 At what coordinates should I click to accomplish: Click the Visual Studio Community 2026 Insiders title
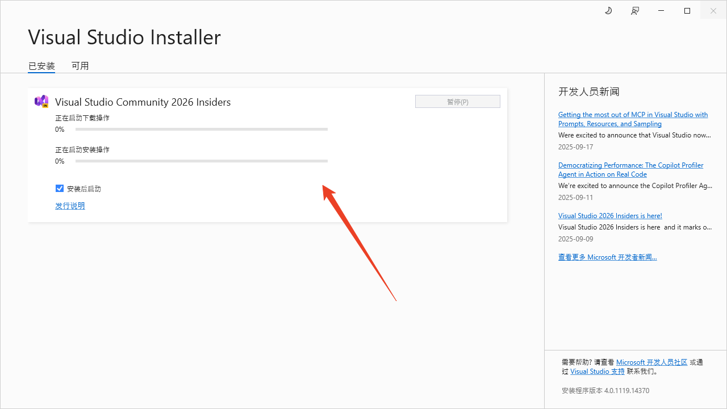pyautogui.click(x=143, y=102)
